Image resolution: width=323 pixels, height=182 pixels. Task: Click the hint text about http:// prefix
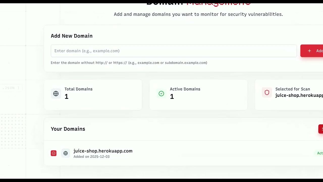pyautogui.click(x=129, y=63)
